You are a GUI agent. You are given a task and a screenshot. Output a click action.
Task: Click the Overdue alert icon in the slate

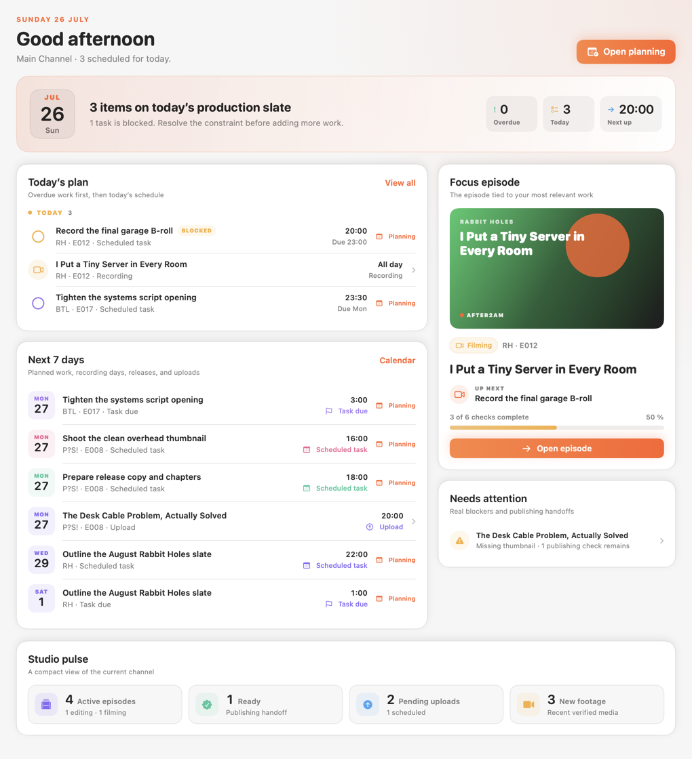point(495,110)
